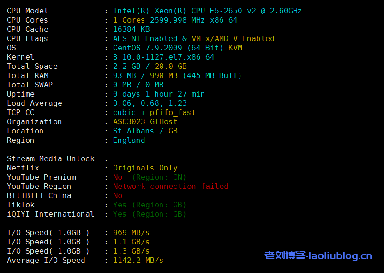384x273 pixels.
Task: Click the red Network connection failed message
Action: [x=171, y=186]
